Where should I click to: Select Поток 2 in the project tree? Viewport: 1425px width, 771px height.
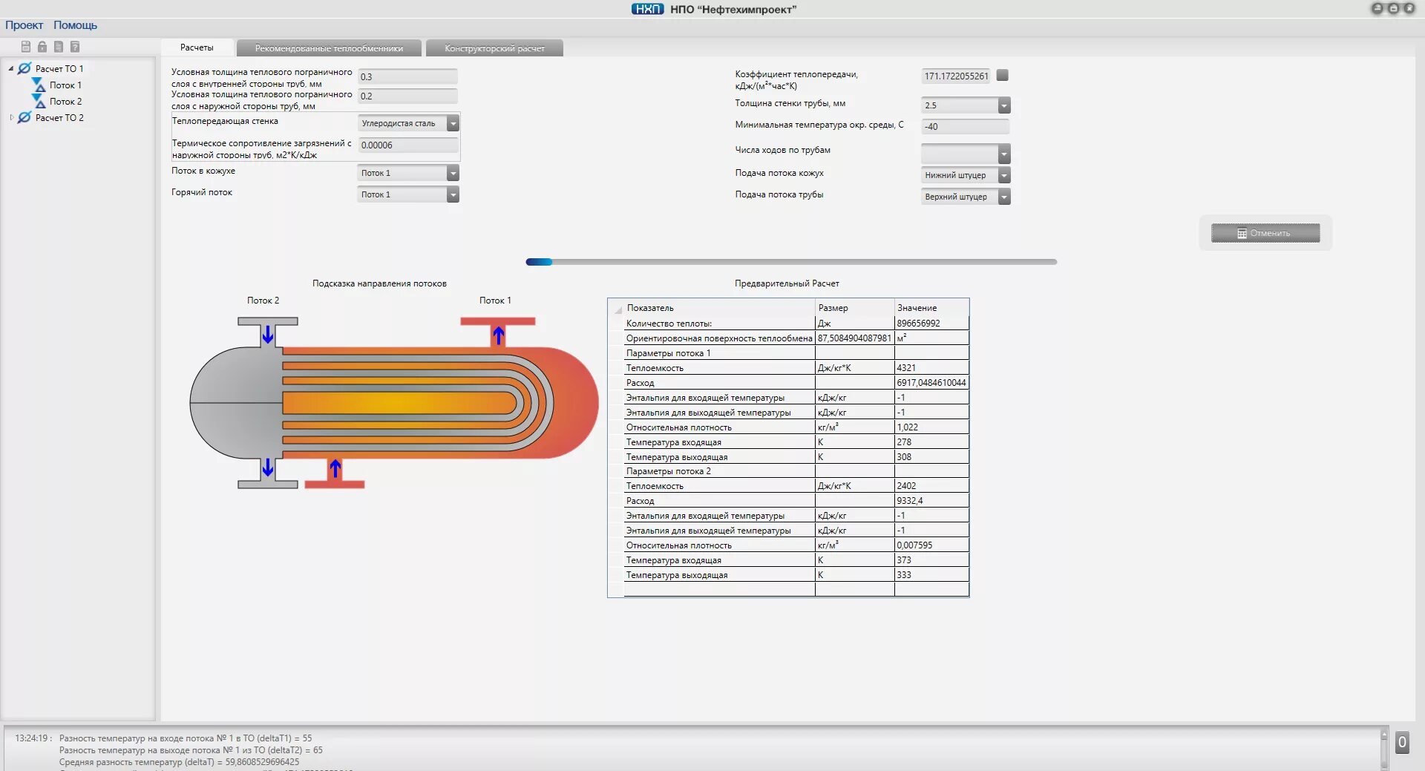coord(65,102)
